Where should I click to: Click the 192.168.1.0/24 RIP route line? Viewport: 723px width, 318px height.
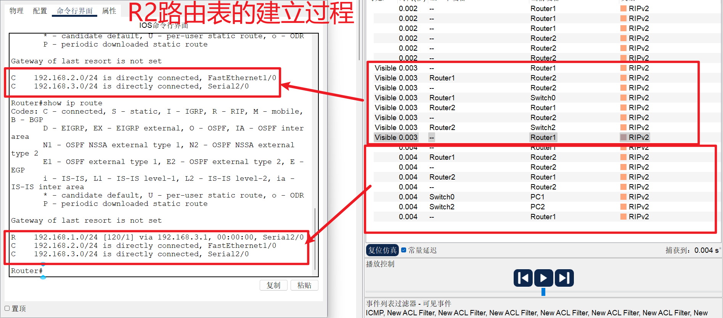pyautogui.click(x=157, y=237)
